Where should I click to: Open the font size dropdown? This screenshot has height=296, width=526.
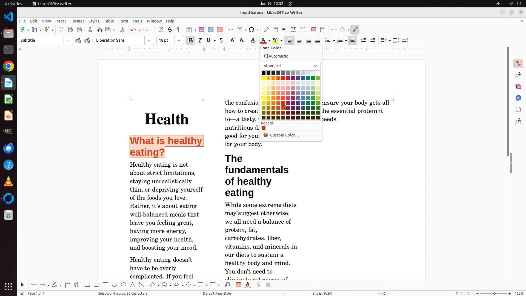[179, 41]
